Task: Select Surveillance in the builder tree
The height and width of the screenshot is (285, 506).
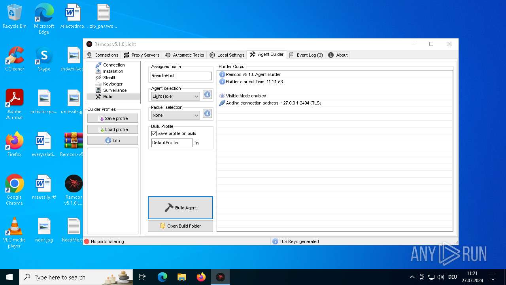Action: coord(115,90)
